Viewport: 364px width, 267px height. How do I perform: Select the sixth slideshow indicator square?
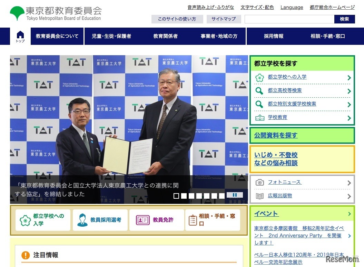(214, 196)
